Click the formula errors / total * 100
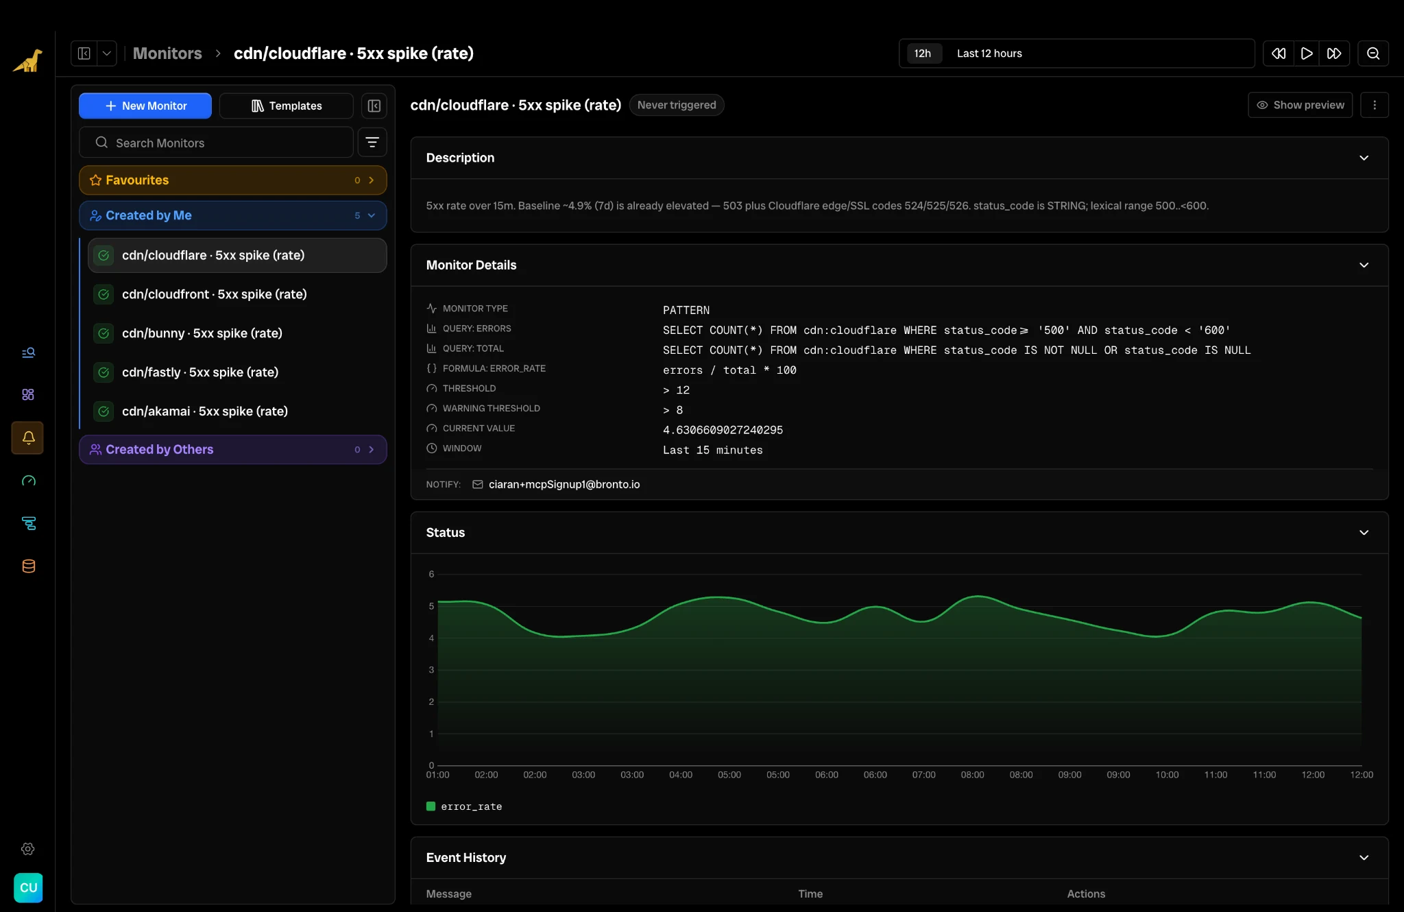 click(729, 370)
